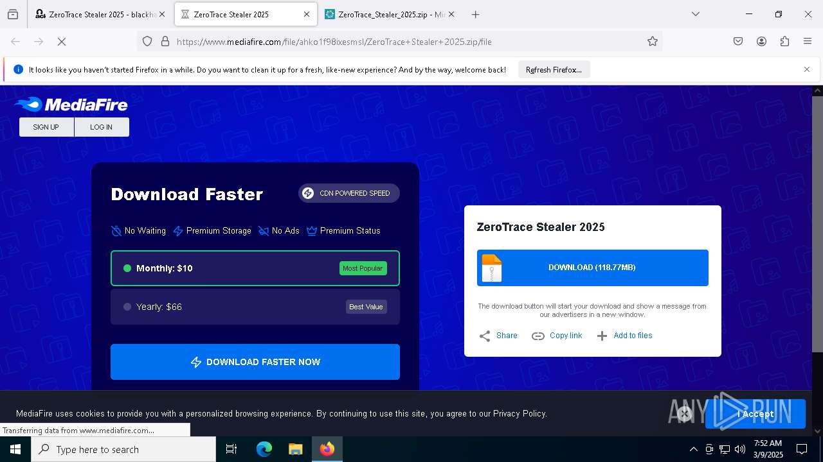Close the ZeroTrace_Stealer_2025.zip tab
This screenshot has width=823, height=462.
451,14
